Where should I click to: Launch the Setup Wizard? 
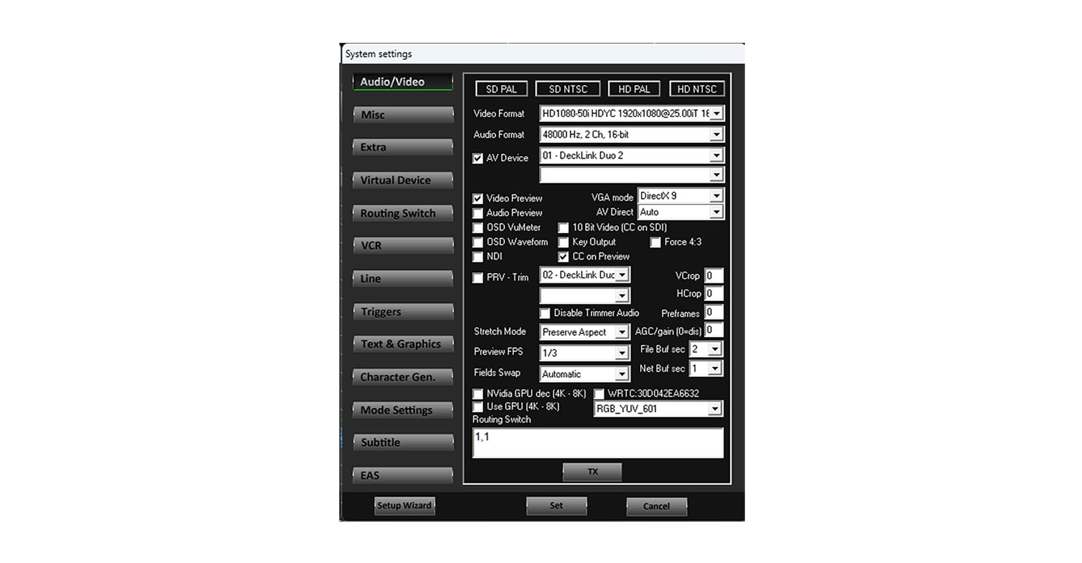404,506
